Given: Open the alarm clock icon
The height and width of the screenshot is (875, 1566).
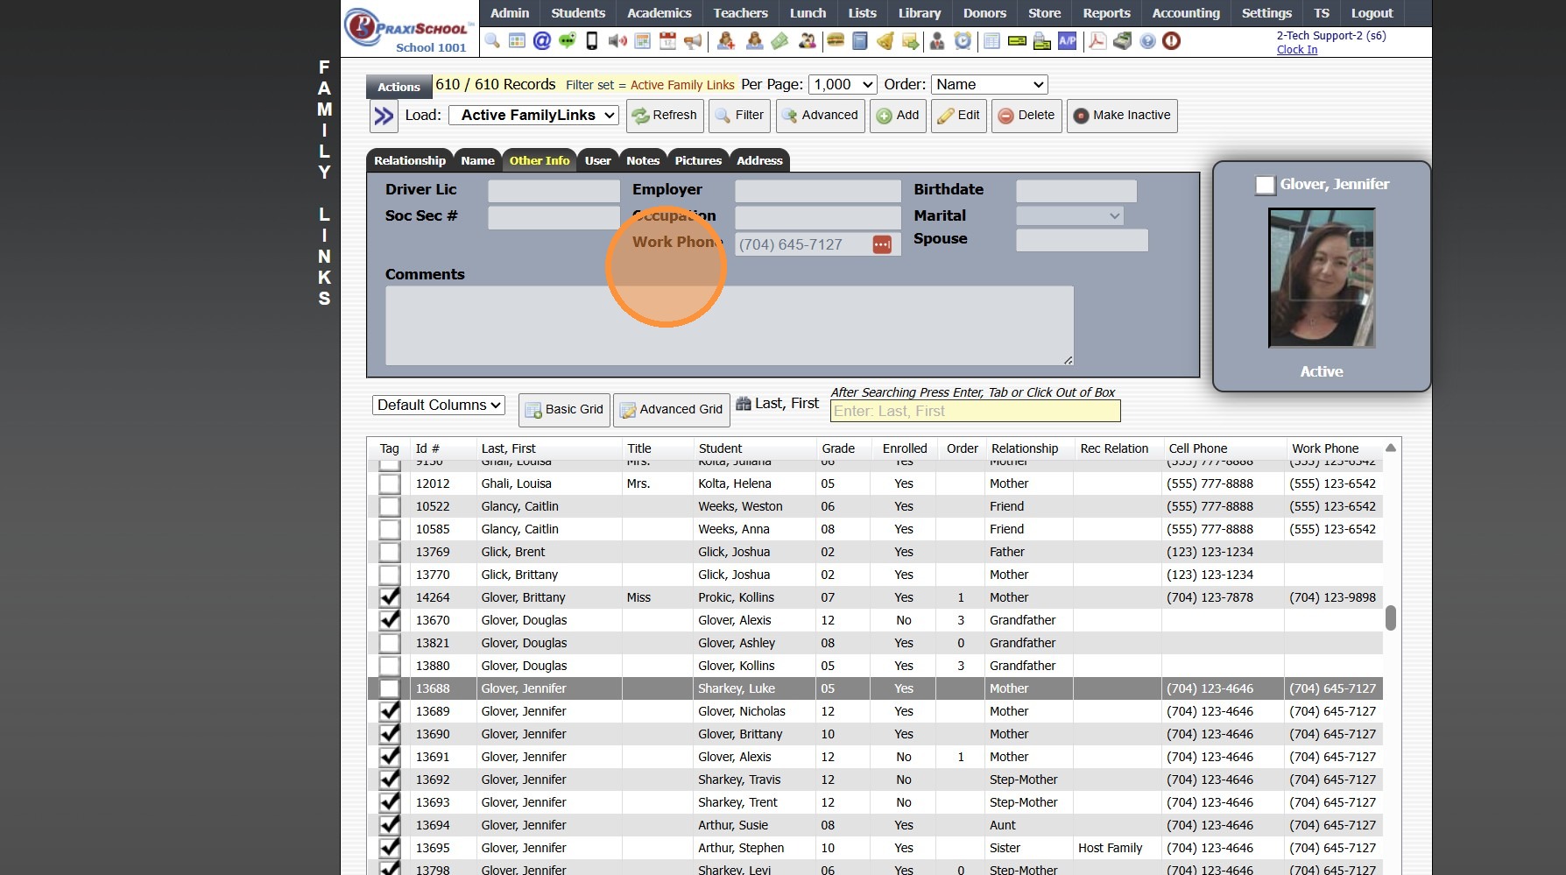Looking at the screenshot, I should (x=963, y=41).
